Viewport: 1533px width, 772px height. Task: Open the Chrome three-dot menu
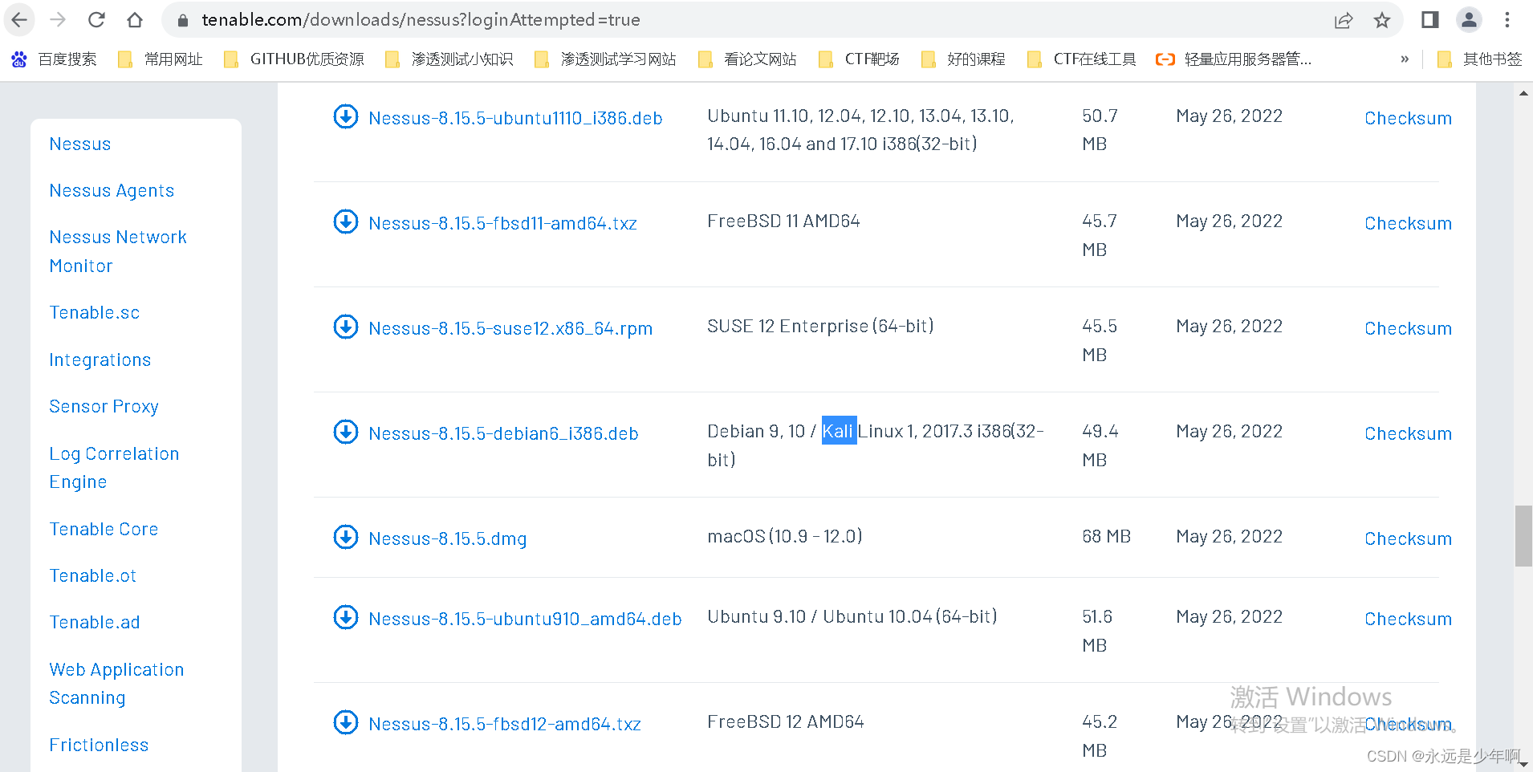(x=1507, y=20)
